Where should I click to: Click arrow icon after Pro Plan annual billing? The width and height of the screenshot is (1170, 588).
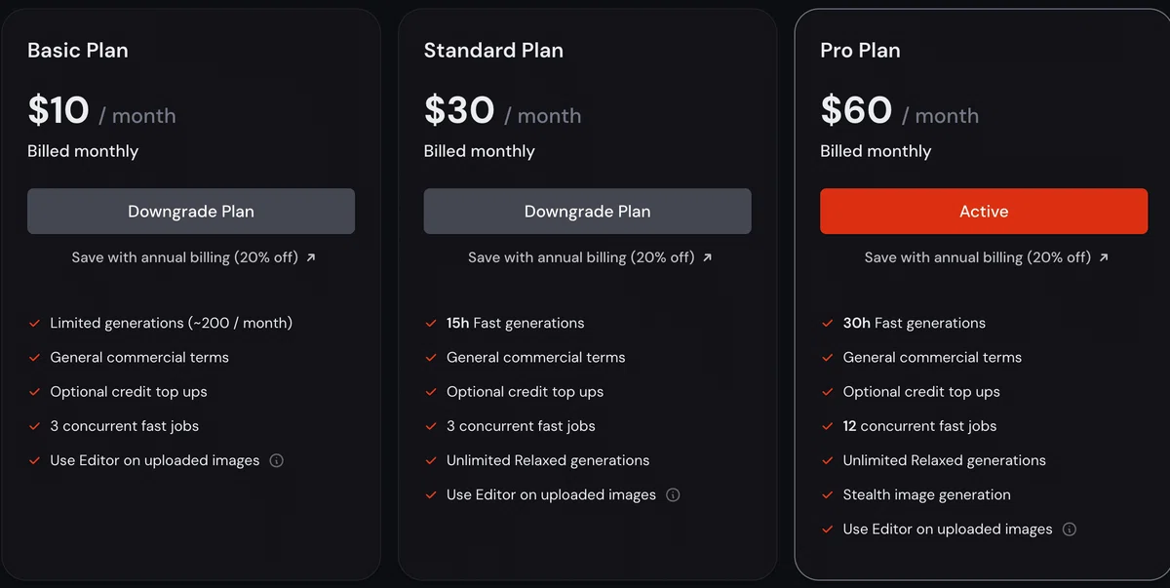coord(1105,257)
